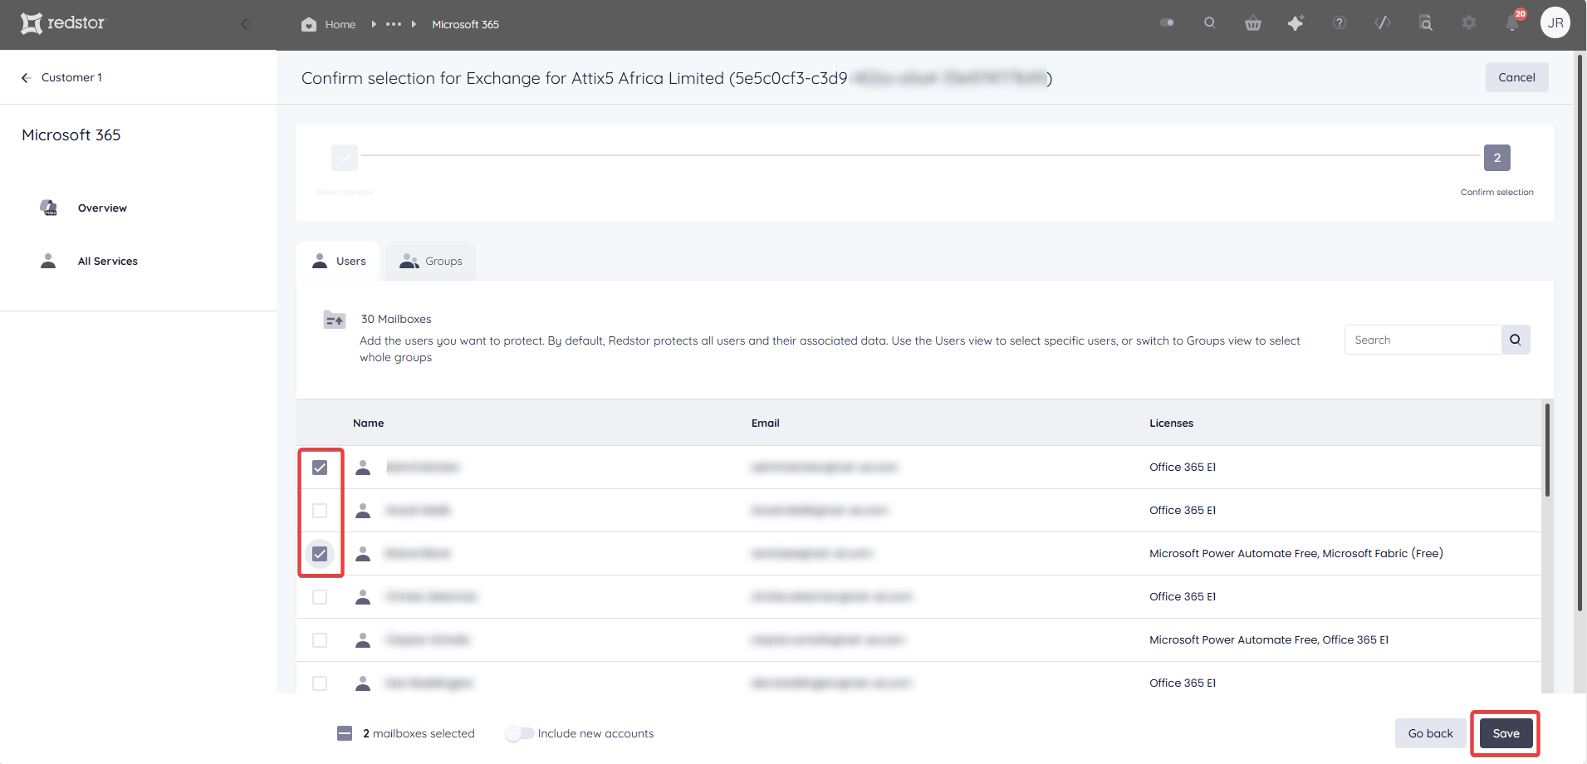Go back to Customer 1
The image size is (1587, 764).
61,77
